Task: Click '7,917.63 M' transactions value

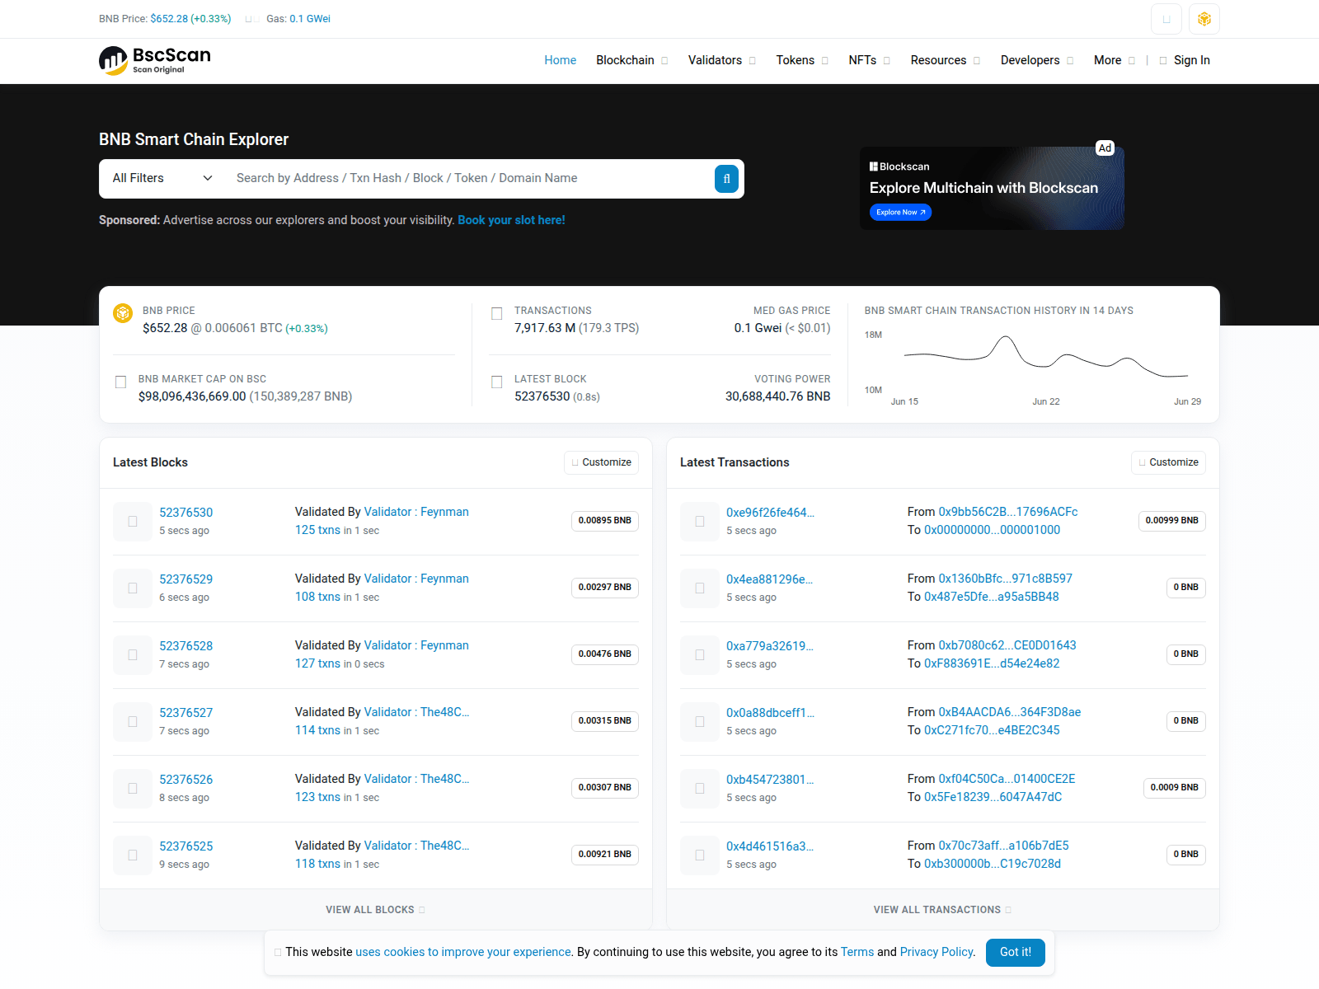Action: pos(545,328)
